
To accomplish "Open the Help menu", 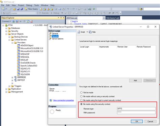I will [x=52, y=5].
